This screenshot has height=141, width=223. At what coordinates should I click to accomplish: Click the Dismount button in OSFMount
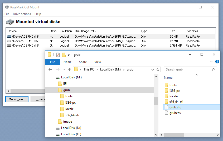click(38, 99)
